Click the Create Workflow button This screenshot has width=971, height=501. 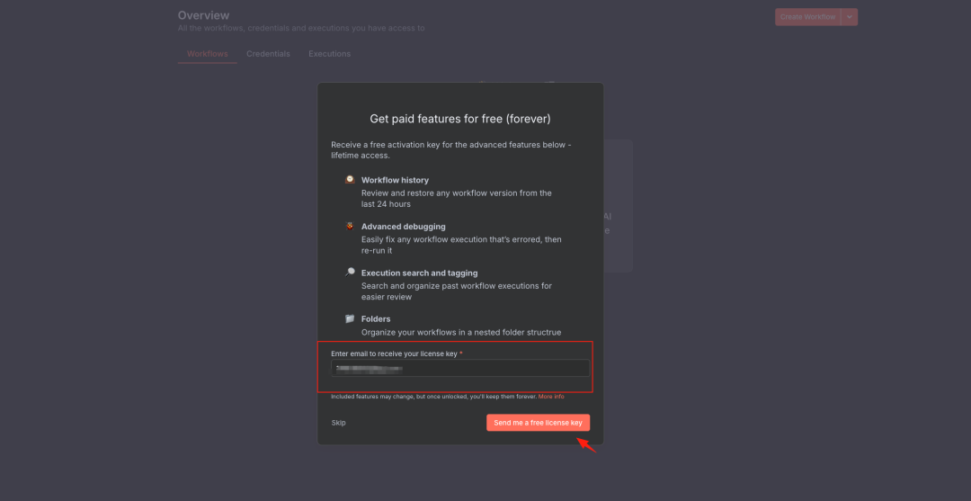(807, 17)
